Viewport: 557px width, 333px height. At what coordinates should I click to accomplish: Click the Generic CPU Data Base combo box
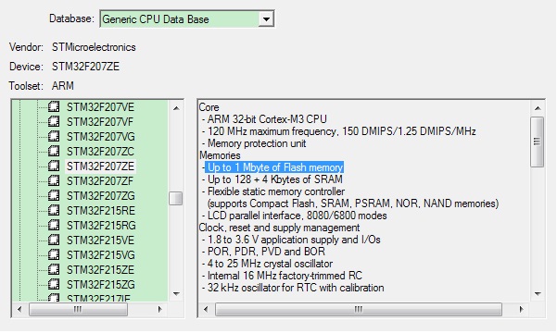point(187,19)
